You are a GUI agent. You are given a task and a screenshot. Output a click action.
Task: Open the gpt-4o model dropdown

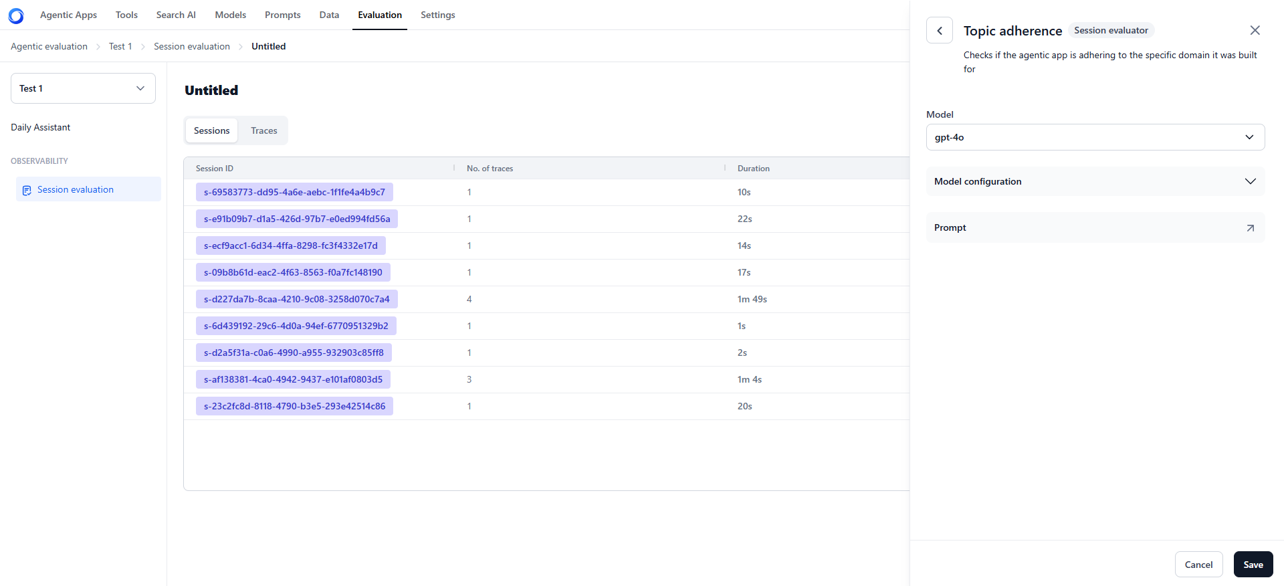tap(1095, 137)
